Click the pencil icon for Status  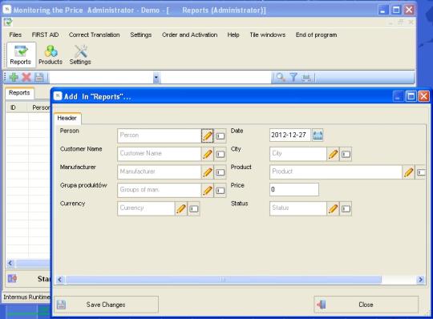[334, 208]
